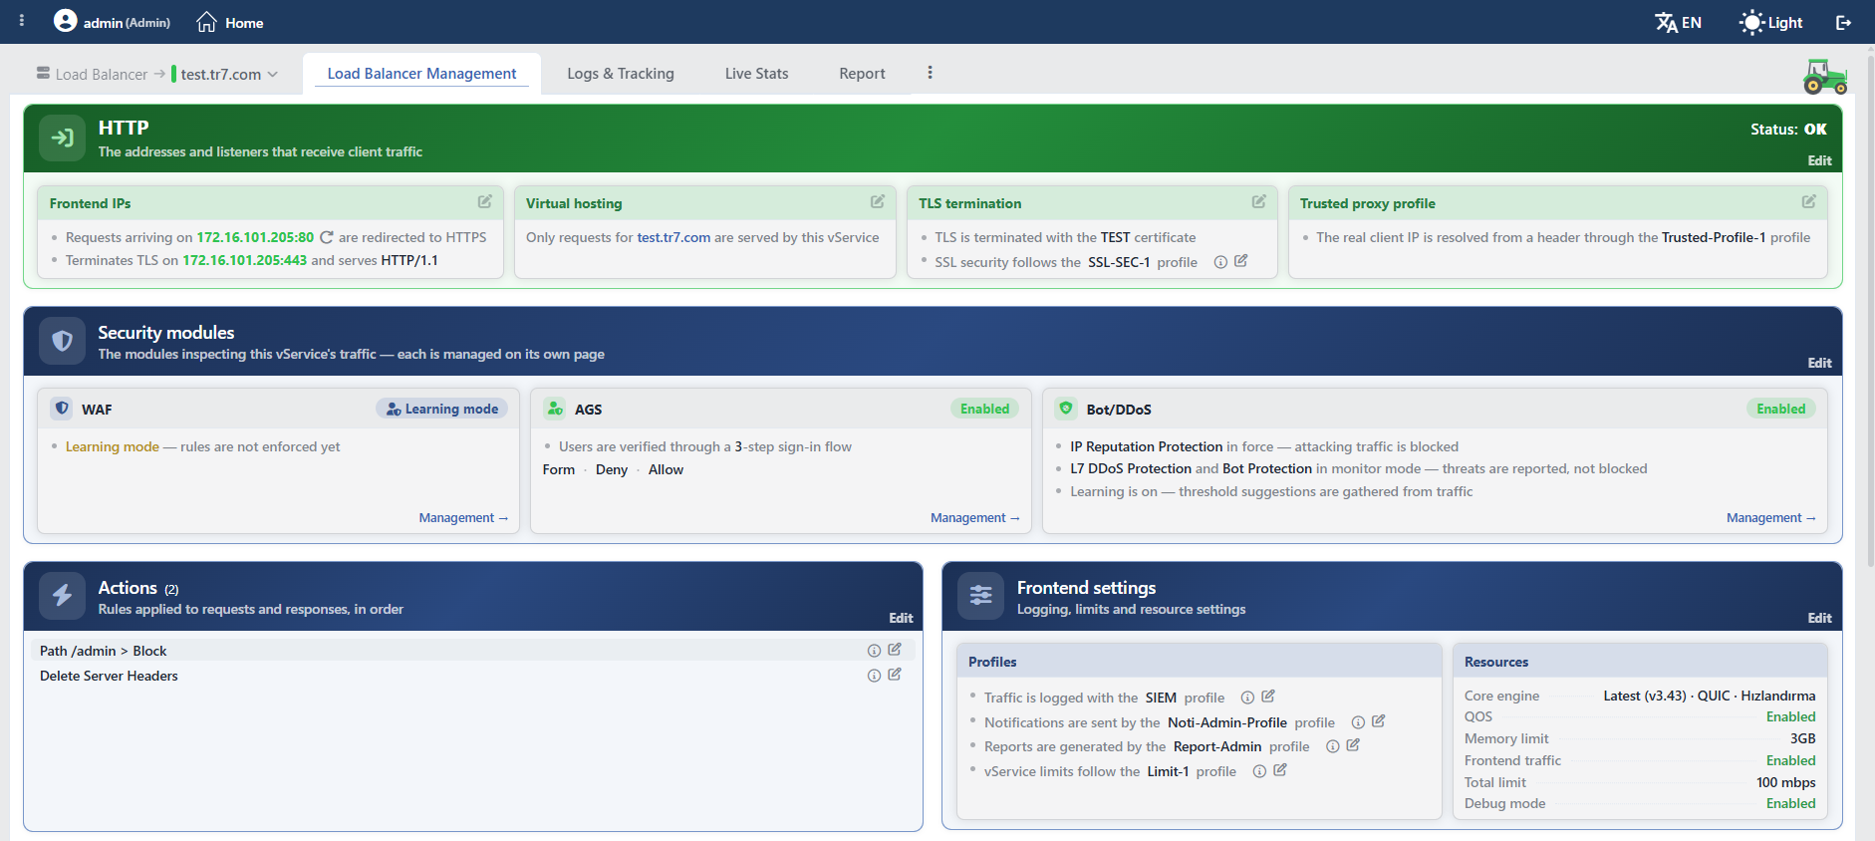Edit the Report-Admin profile
Image resolution: width=1875 pixels, height=841 pixels.
click(x=1353, y=745)
